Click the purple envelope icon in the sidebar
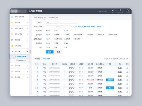142x106 pixels. tap(12, 66)
